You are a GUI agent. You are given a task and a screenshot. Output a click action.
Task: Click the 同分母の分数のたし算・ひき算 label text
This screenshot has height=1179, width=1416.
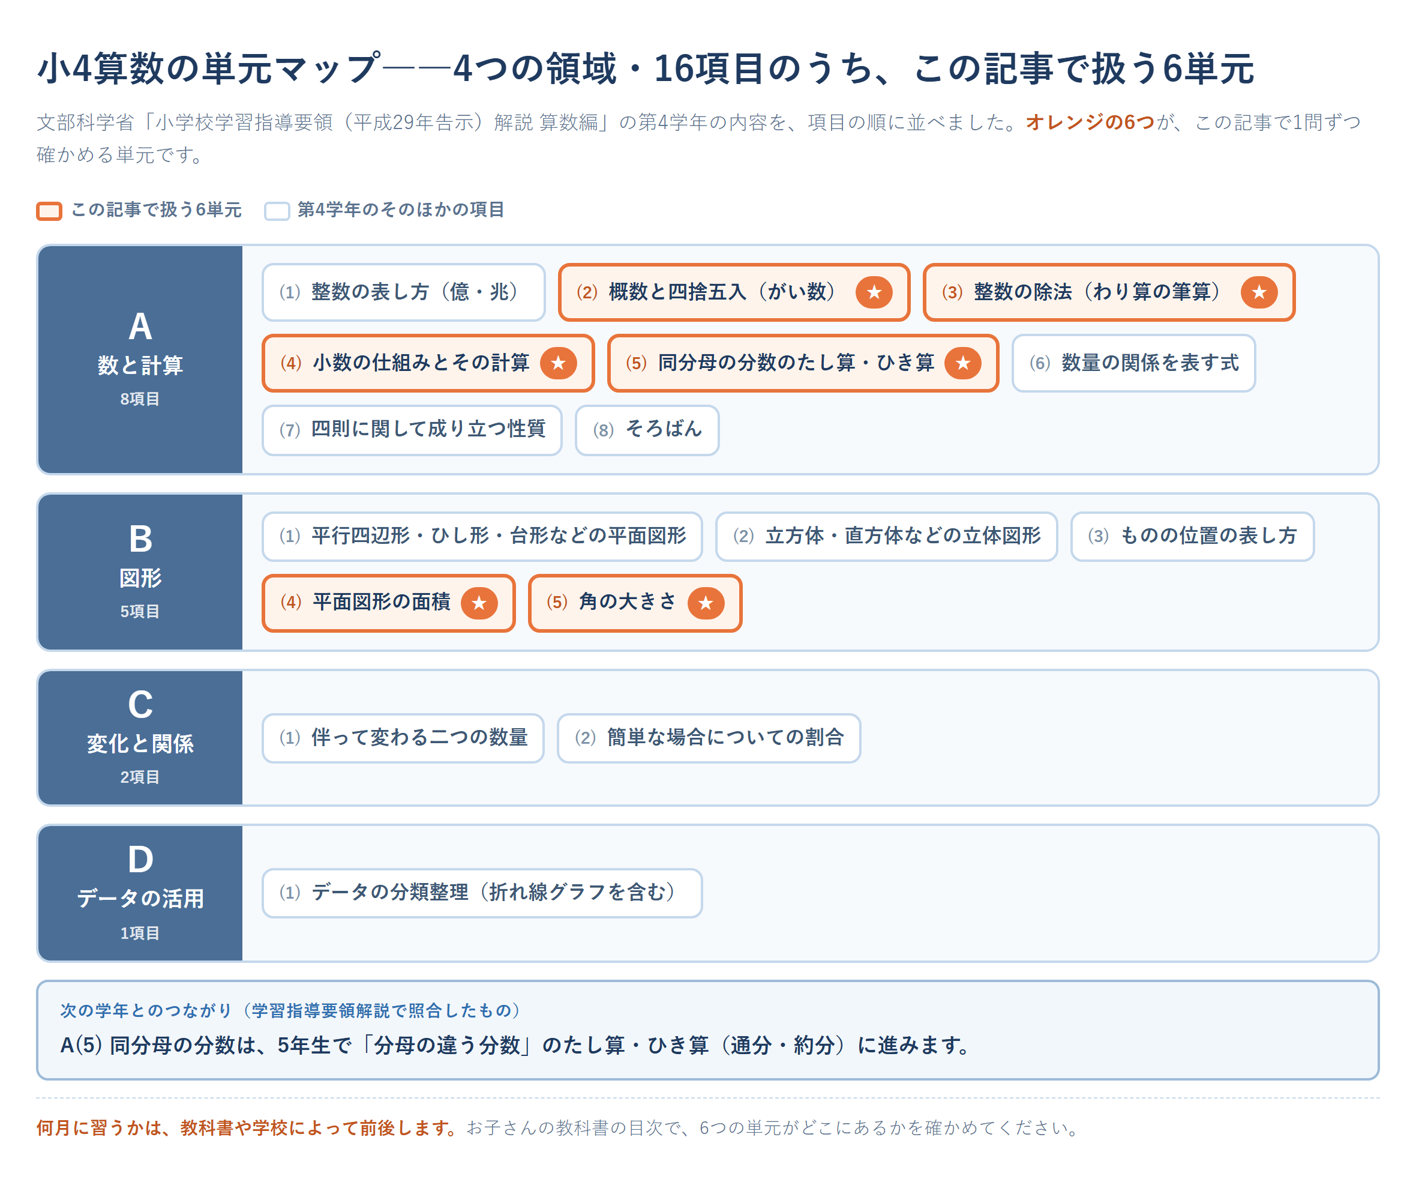coord(796,363)
